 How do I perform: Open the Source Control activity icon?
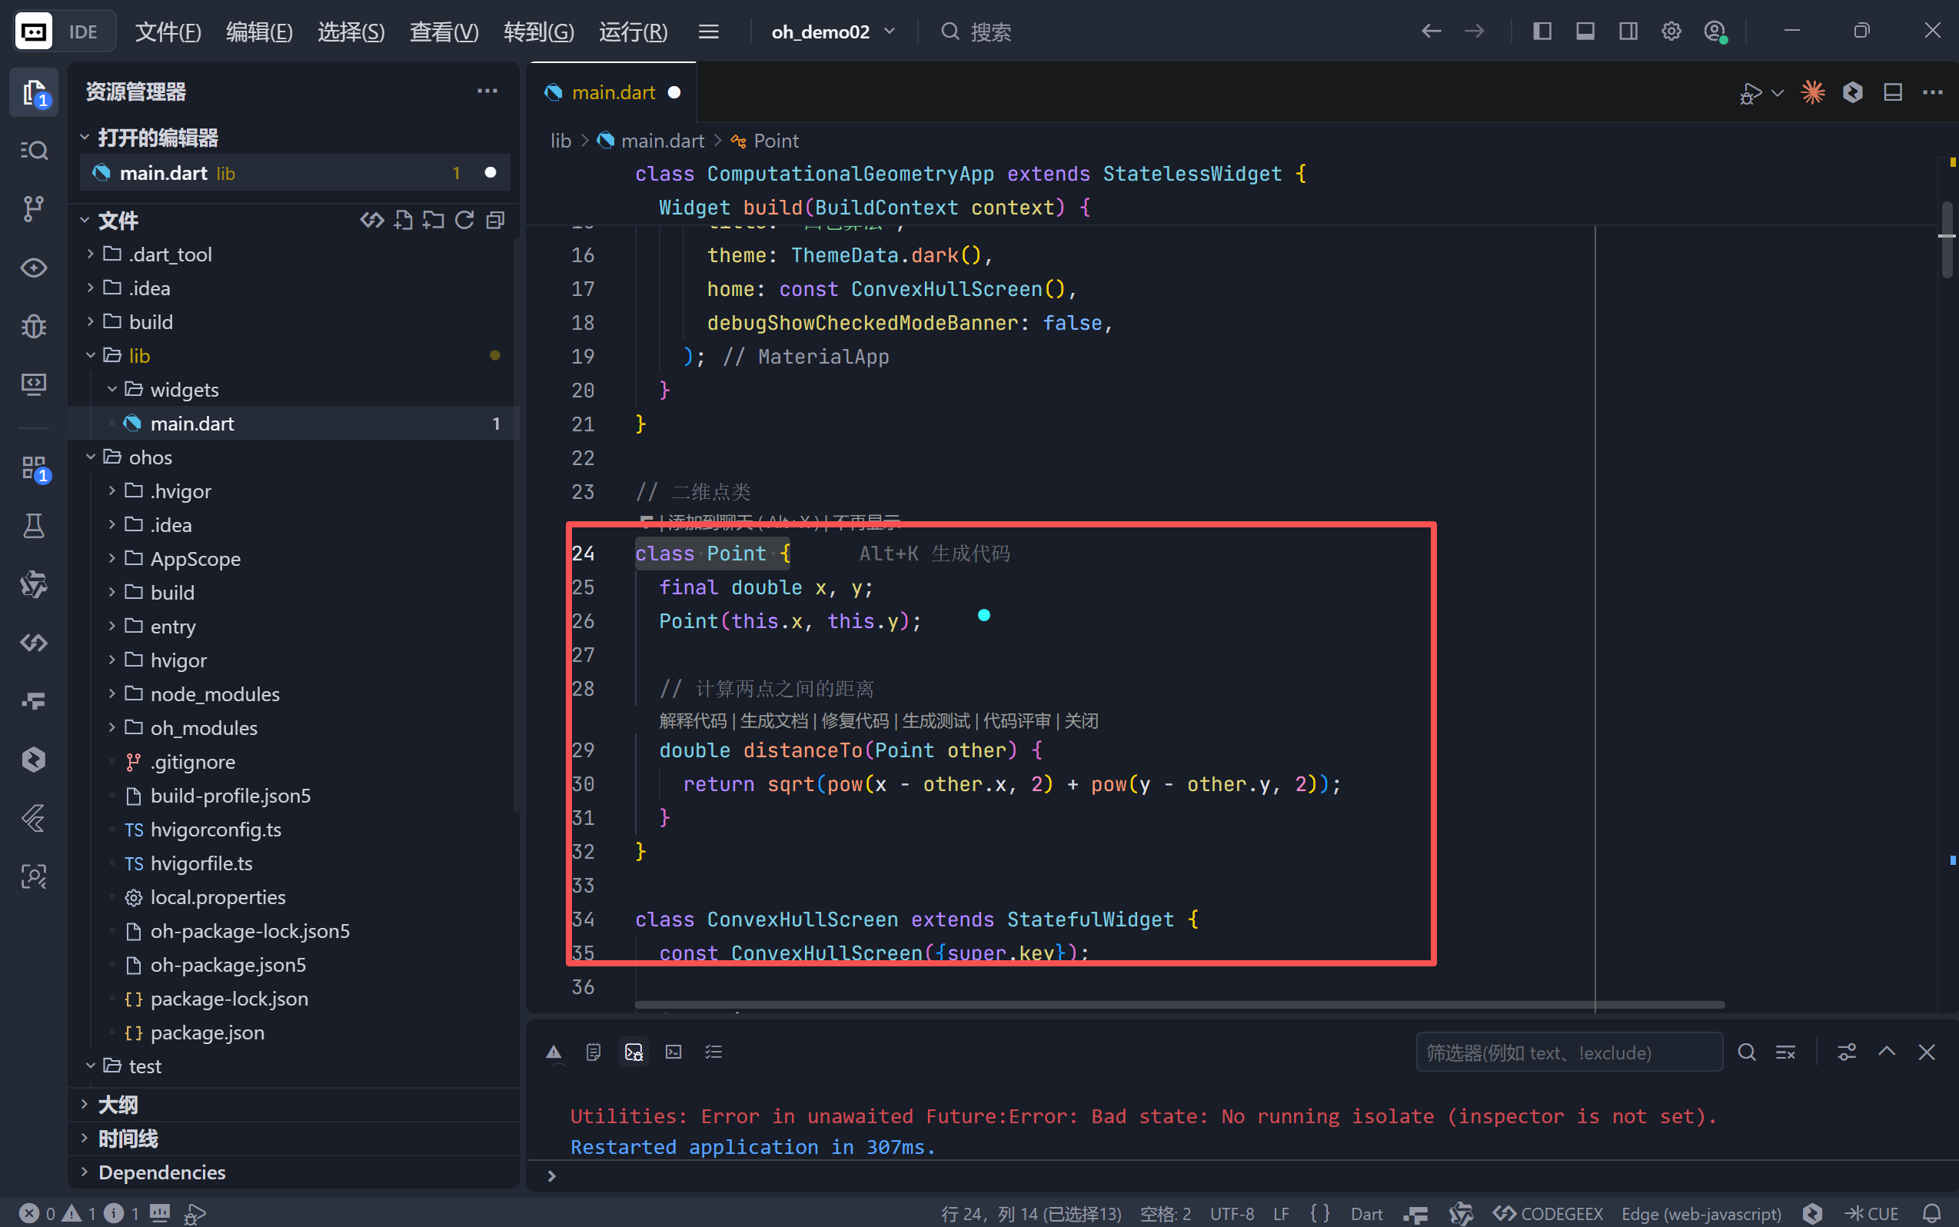(33, 208)
